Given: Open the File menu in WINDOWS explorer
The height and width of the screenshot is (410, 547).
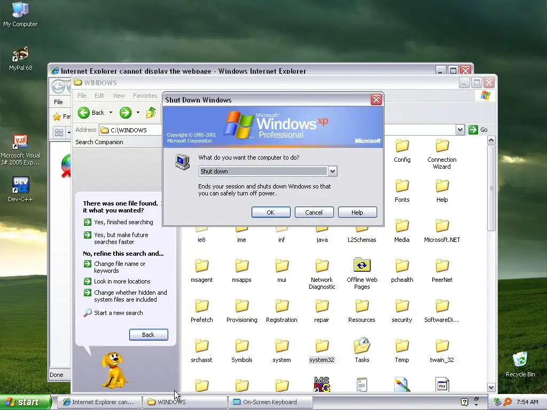Looking at the screenshot, I should (x=82, y=96).
